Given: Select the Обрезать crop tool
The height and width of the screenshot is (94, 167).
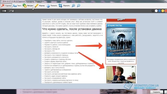Looking at the screenshot, I should (64, 6).
